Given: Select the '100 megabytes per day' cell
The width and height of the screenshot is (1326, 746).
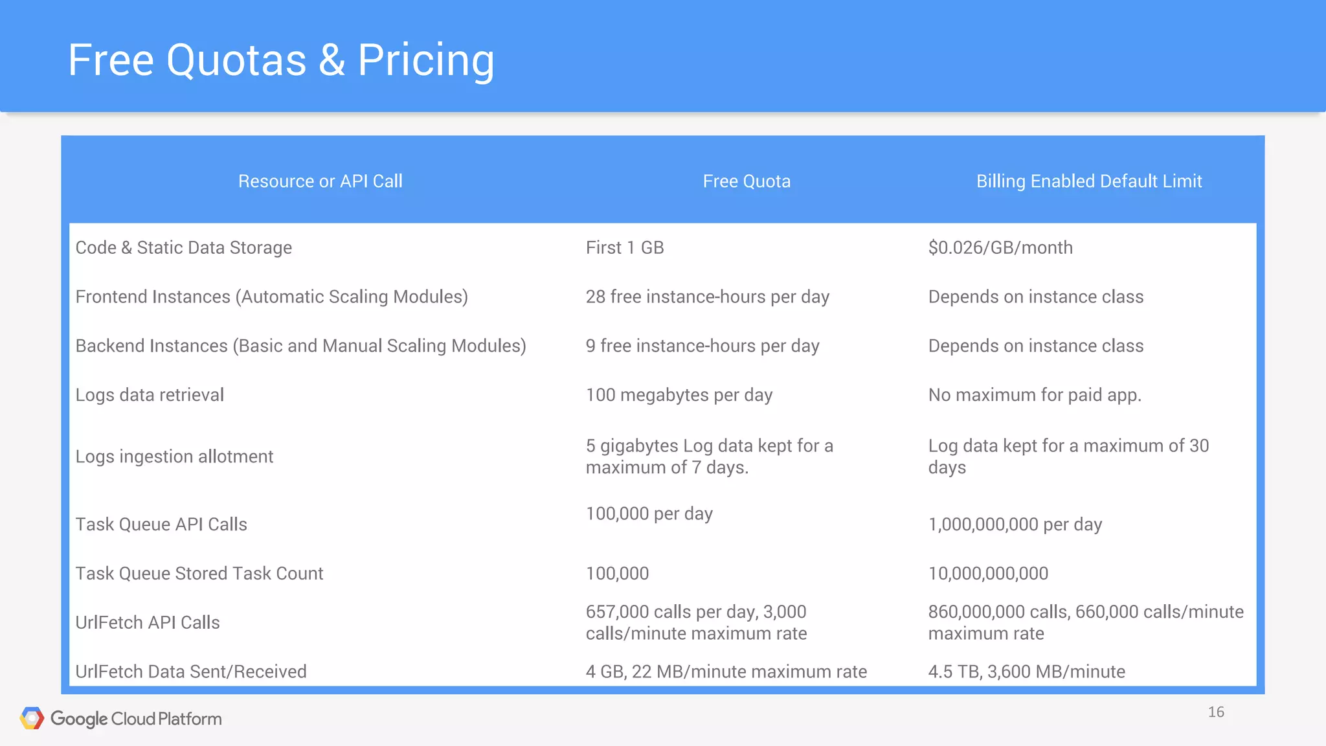Looking at the screenshot, I should pyautogui.click(x=679, y=395).
